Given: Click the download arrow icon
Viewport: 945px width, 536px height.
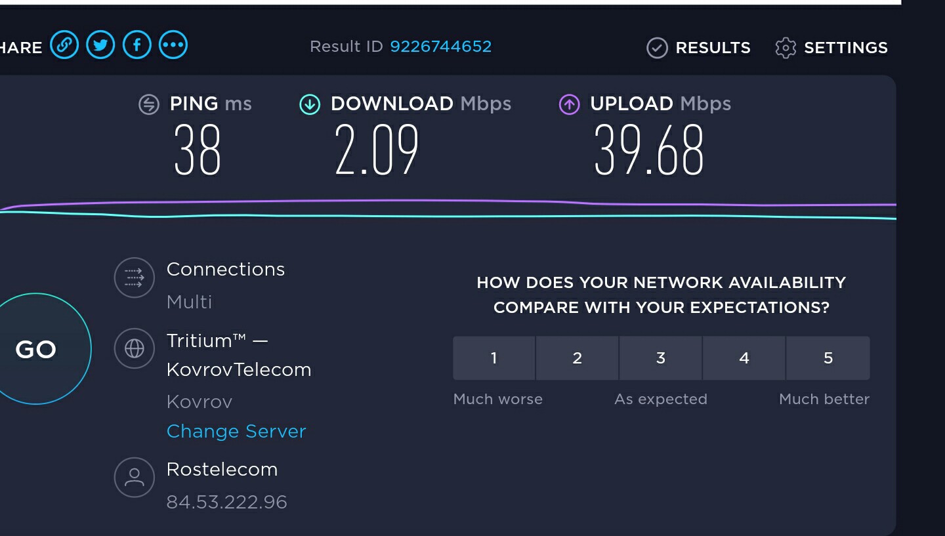Looking at the screenshot, I should click(310, 104).
